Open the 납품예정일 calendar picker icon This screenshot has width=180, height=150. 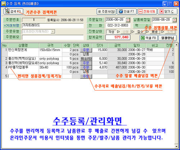(175, 20)
